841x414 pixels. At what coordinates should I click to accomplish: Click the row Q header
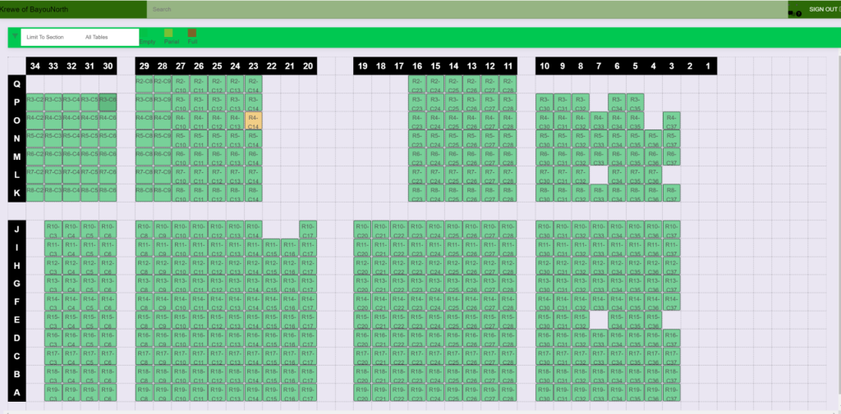point(16,84)
